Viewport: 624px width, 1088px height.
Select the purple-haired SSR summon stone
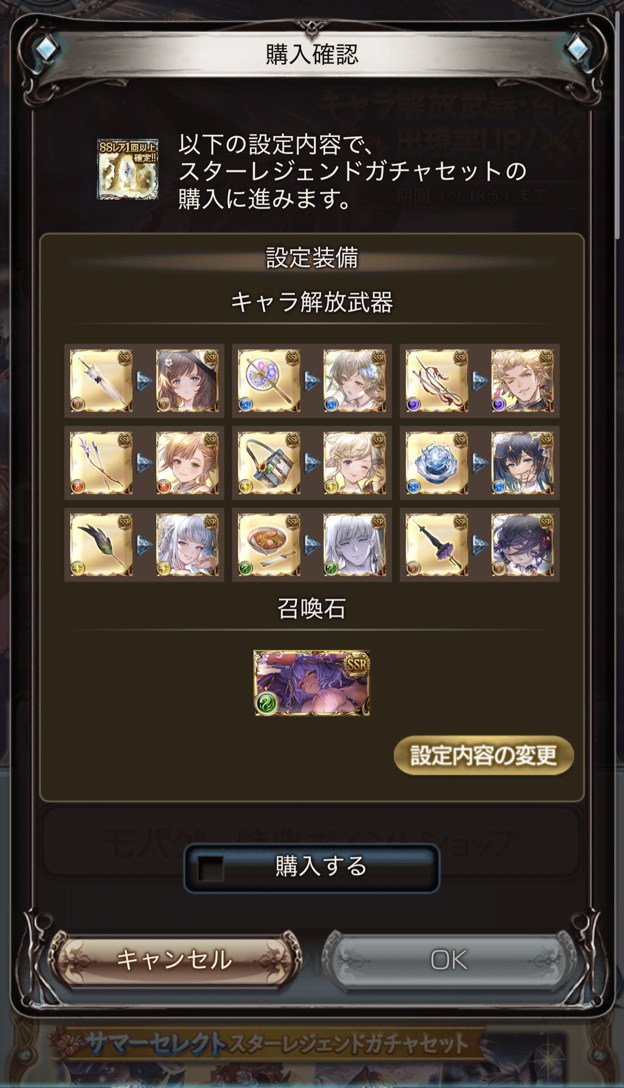point(312,683)
